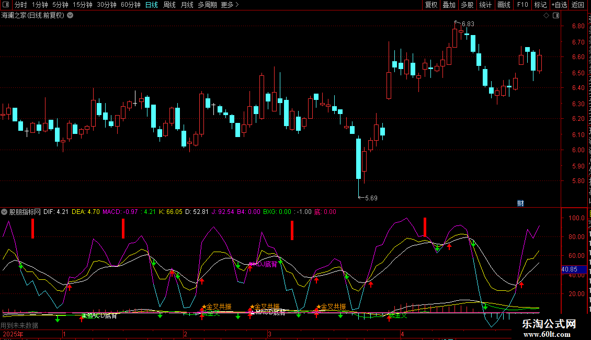The image size is (591, 340).
Task: Switch to the 周线 weekly chart tab
Action: pyautogui.click(x=169, y=5)
